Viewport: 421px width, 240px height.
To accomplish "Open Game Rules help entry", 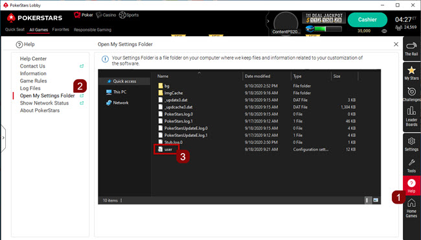I will coord(33,81).
